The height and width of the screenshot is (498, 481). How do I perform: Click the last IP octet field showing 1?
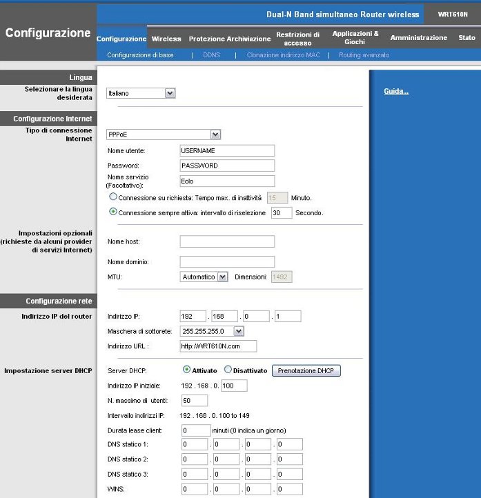(x=288, y=317)
